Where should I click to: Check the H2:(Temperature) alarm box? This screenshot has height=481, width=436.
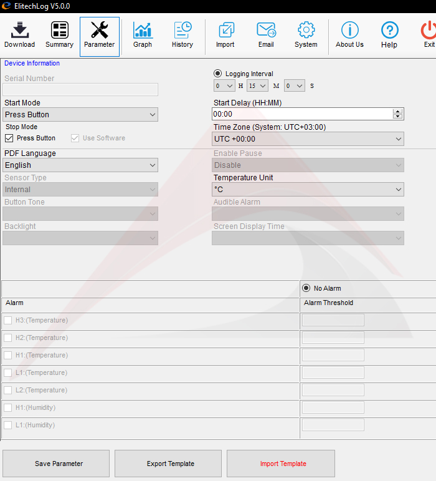[x=8, y=338]
